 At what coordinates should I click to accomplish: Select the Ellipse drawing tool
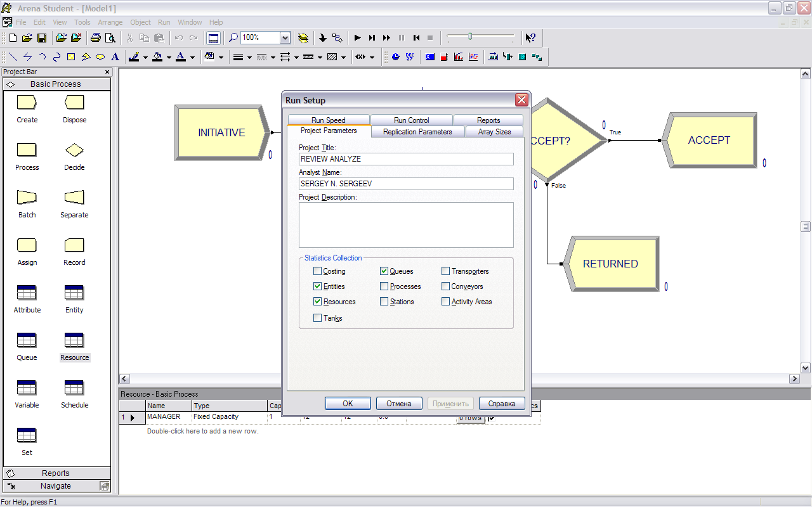[100, 57]
